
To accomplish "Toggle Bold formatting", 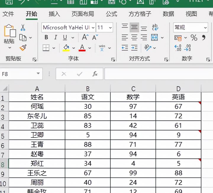I will tap(46, 37).
